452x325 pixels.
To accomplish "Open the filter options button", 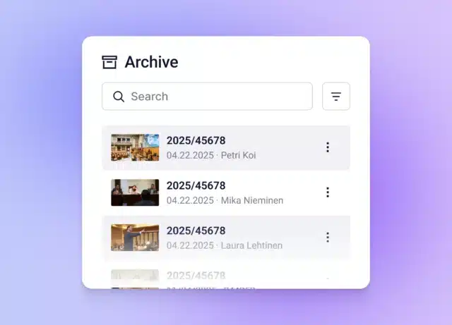I will pos(335,97).
